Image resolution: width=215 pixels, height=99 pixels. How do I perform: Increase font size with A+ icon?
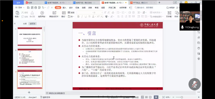[x=105, y=12]
